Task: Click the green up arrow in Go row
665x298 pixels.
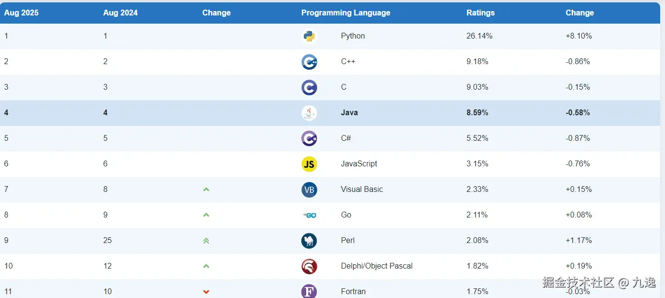Action: 206,215
